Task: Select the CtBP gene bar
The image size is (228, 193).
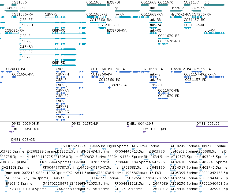Action: click(x=53, y=11)
